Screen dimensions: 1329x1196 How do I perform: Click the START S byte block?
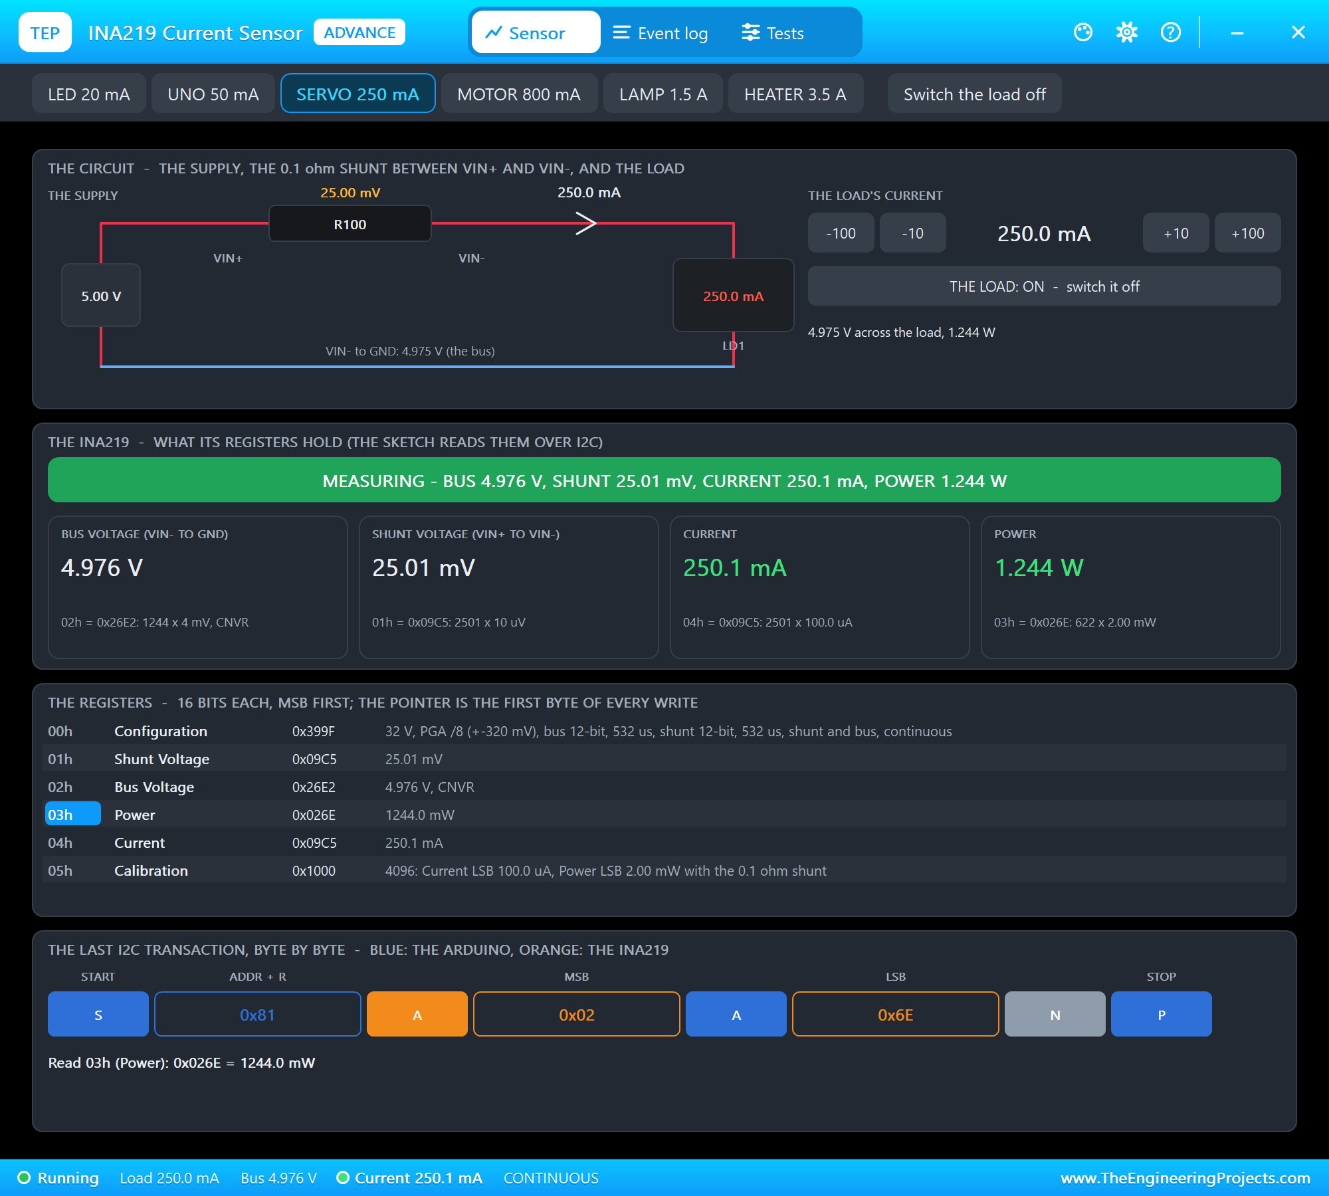(x=98, y=1014)
